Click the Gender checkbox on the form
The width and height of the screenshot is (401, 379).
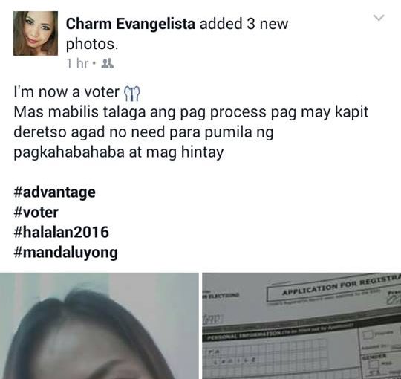coord(375,363)
